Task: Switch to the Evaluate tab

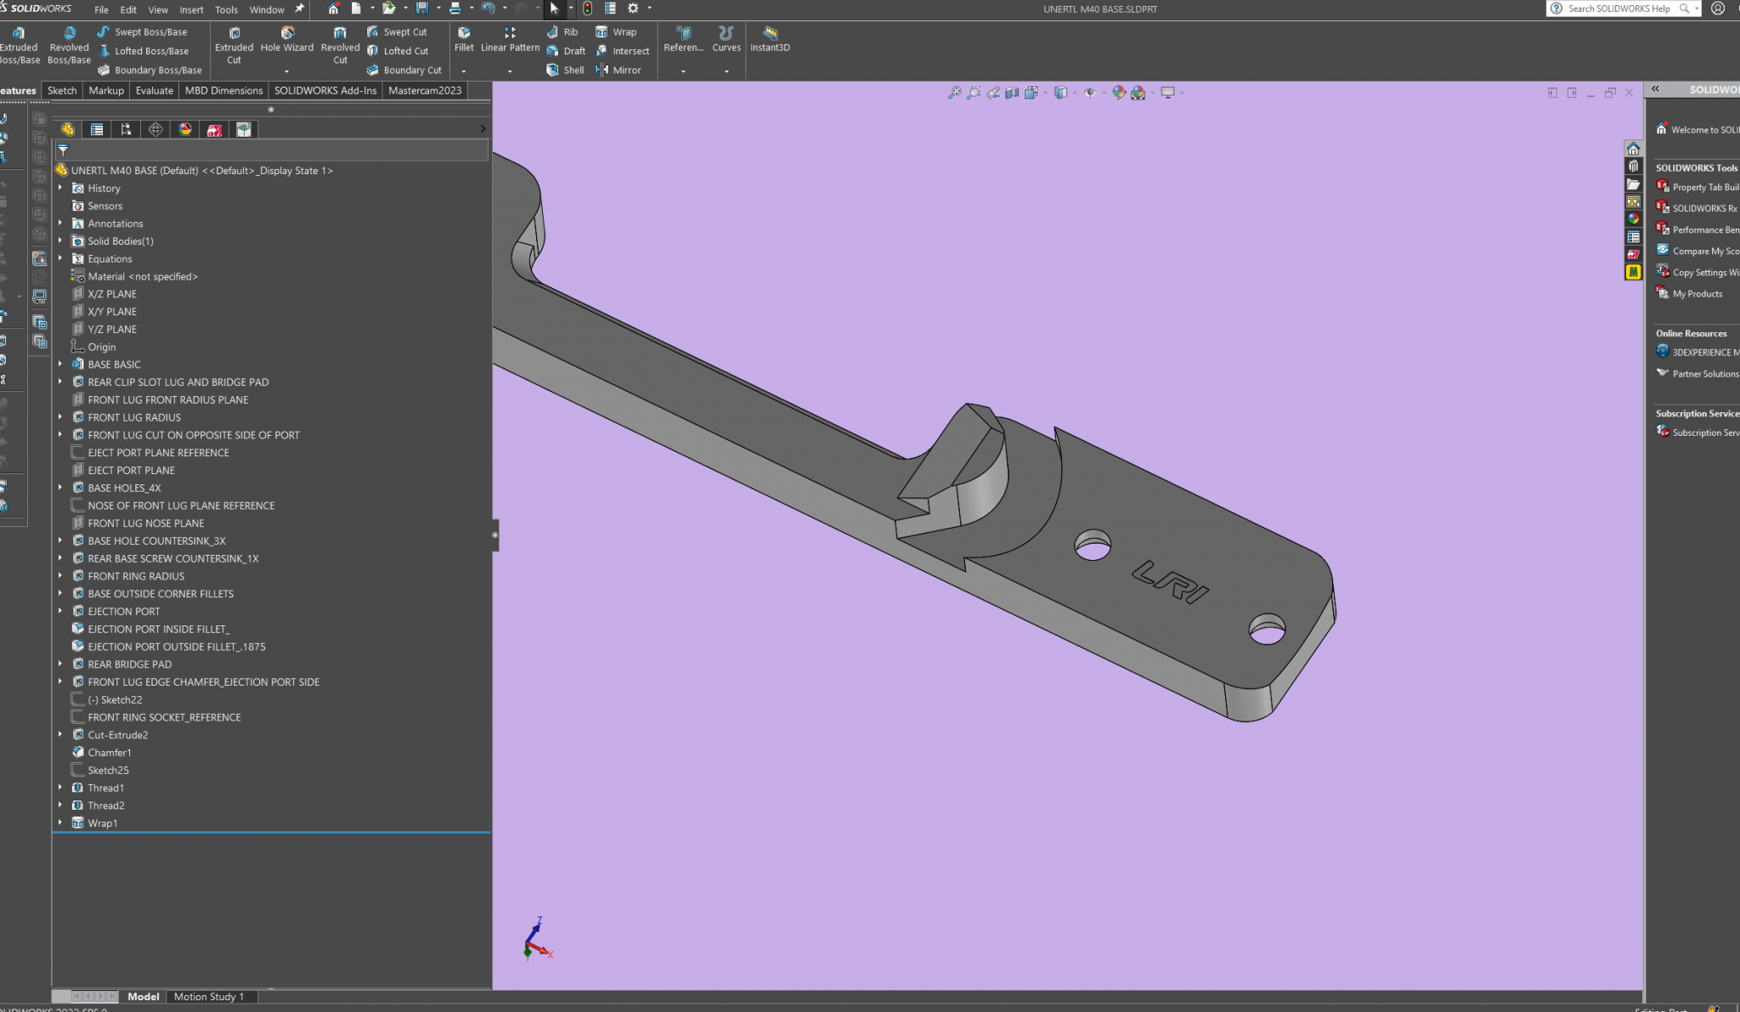Action: [155, 90]
